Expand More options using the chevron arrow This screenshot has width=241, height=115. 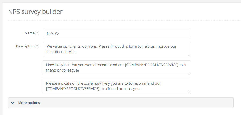pos(13,103)
